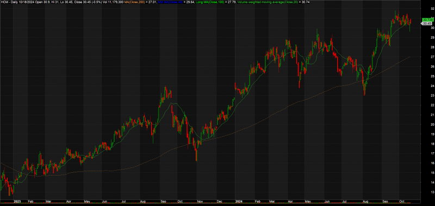Click the last candlestick on the chart
Image resolution: width=435 pixels, height=206 pixels.
coord(411,22)
